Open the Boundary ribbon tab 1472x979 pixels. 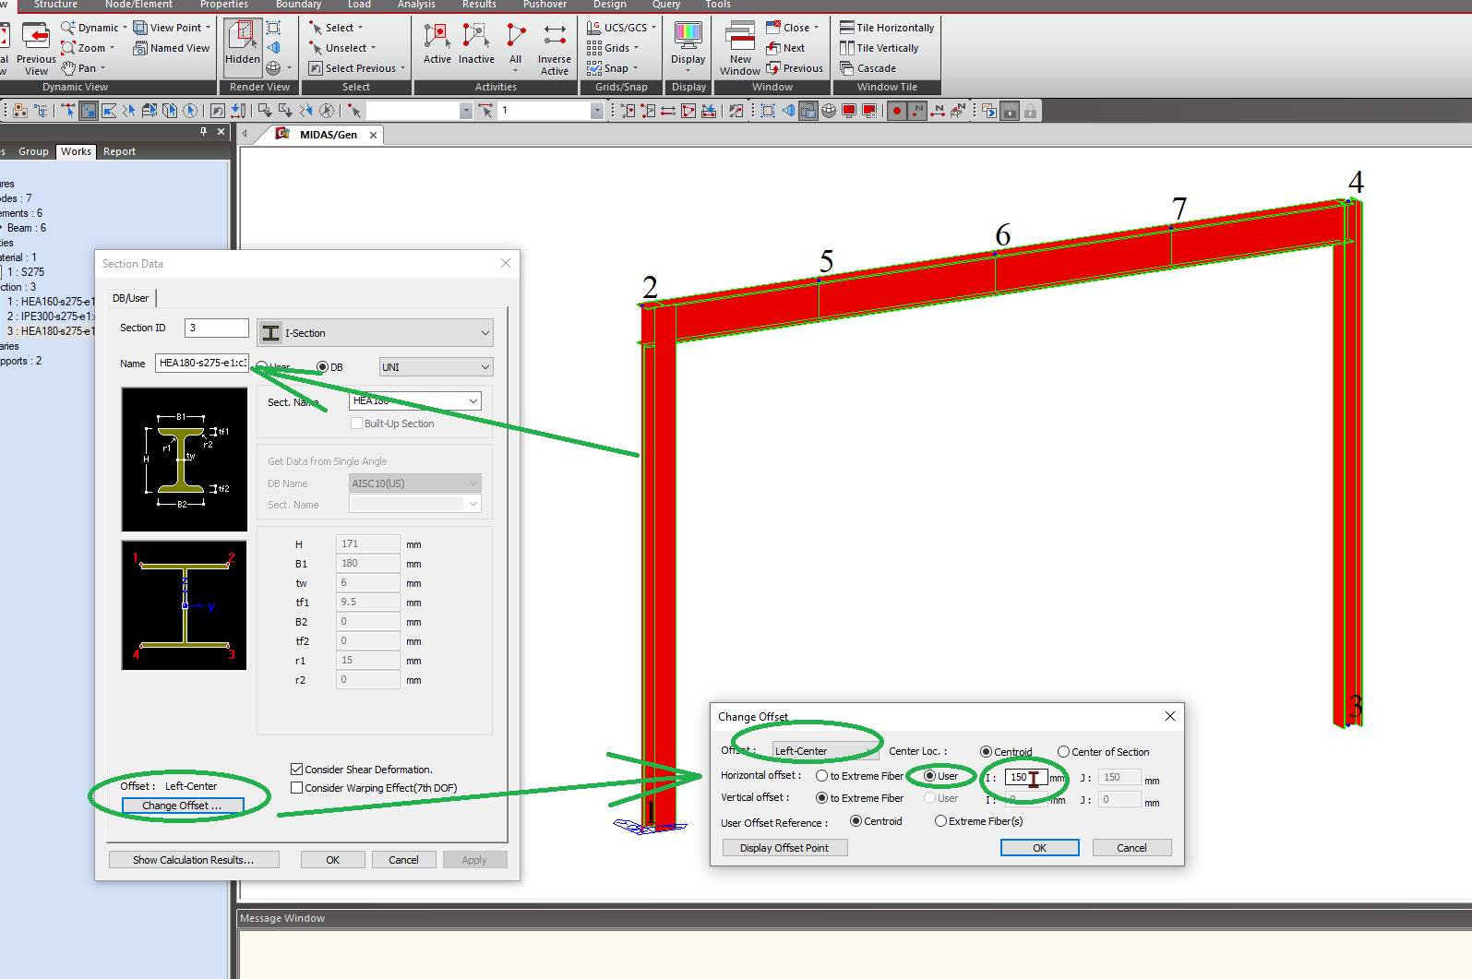[x=299, y=5]
